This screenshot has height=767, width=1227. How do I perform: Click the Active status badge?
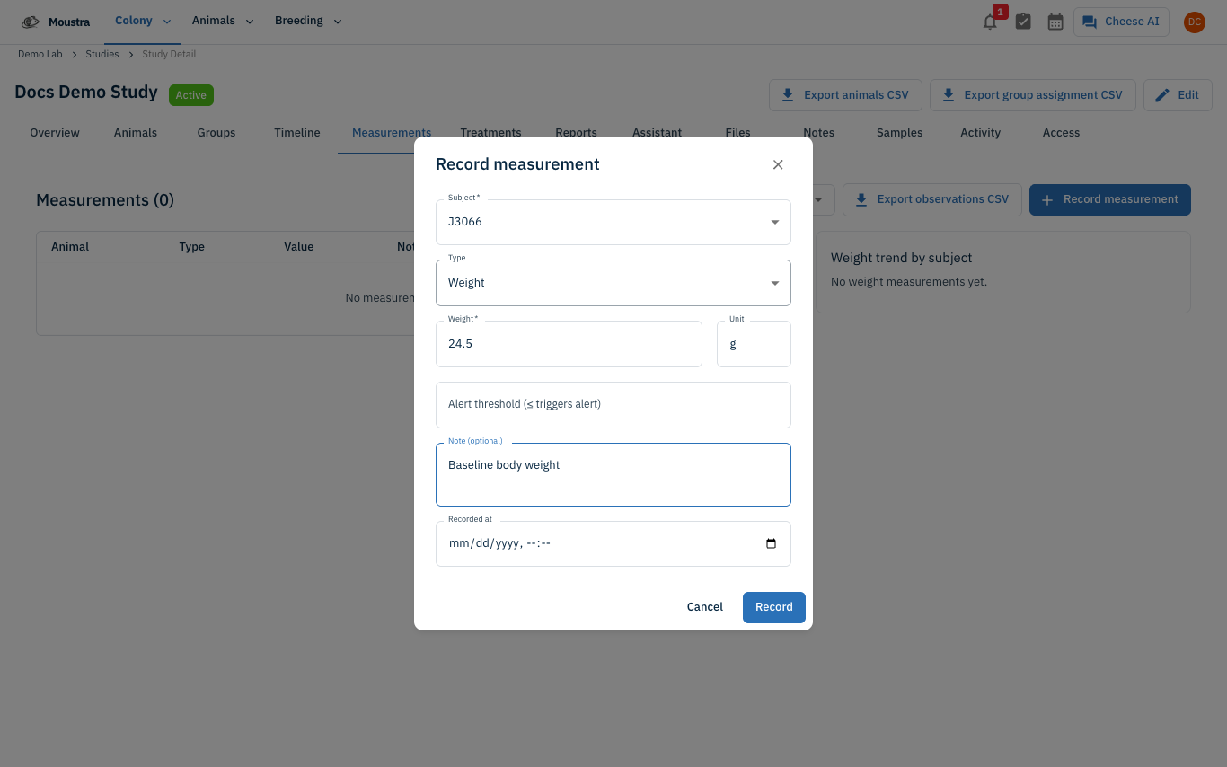191,95
